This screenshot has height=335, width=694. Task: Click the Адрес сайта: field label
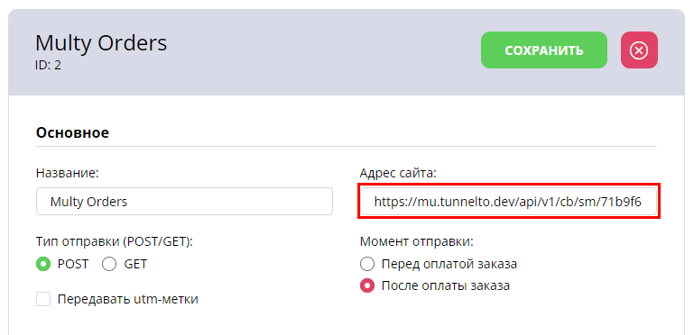(398, 173)
